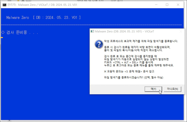Click the 'Malware Zero [ DB : 2024. 05. 23. V01 ]' header
This screenshot has width=187, height=122.
click(x=44, y=18)
